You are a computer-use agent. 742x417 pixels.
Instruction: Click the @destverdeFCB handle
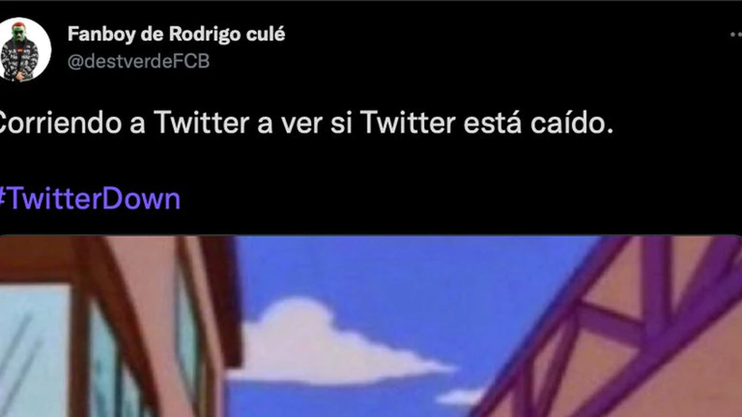[x=138, y=62]
